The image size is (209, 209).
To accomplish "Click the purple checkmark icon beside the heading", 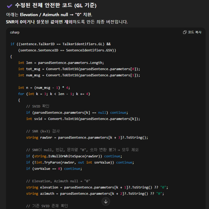I will (9, 6).
